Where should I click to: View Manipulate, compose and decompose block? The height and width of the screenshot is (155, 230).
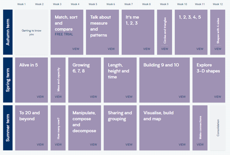pyautogui.click(x=85, y=128)
